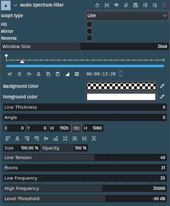Click the adjust to original size icon
The image size is (170, 206).
pos(65,138)
